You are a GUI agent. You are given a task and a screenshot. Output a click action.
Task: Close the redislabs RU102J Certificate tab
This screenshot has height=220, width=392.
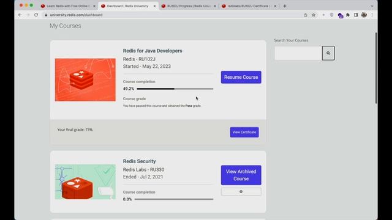click(x=275, y=6)
